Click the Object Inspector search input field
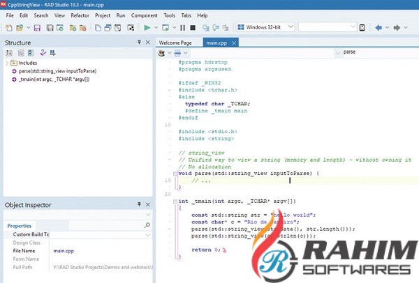Viewport: 419px width, 283px height. point(106,225)
